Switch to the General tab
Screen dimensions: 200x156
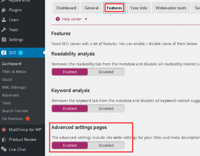91,8
